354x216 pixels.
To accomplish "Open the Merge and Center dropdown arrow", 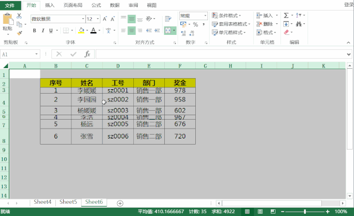I will click(174, 30).
